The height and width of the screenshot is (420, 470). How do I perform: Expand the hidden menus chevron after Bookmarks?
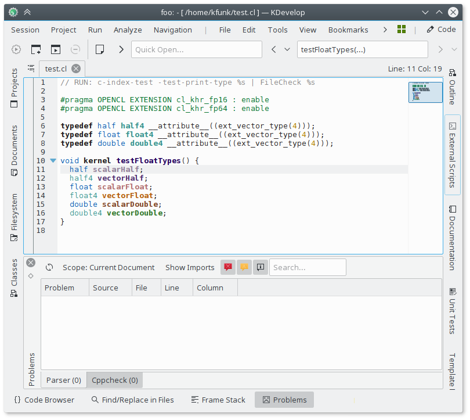click(x=384, y=30)
